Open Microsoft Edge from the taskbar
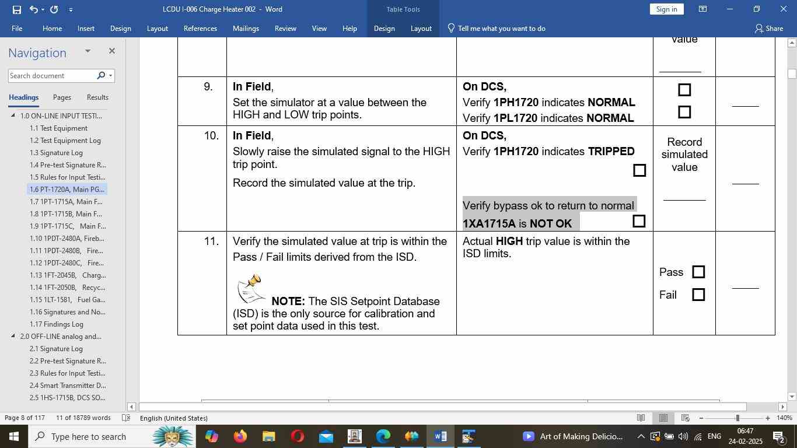The width and height of the screenshot is (797, 448). coord(383,436)
